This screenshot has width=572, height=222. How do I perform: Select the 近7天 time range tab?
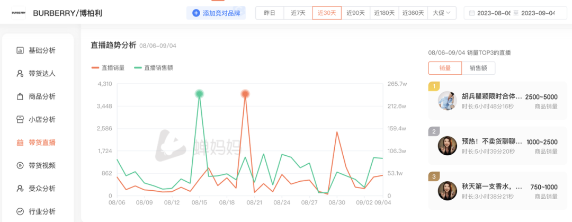pyautogui.click(x=298, y=13)
